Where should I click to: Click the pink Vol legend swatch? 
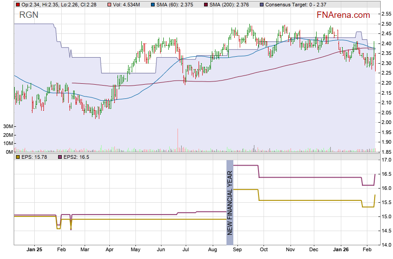(108, 5)
